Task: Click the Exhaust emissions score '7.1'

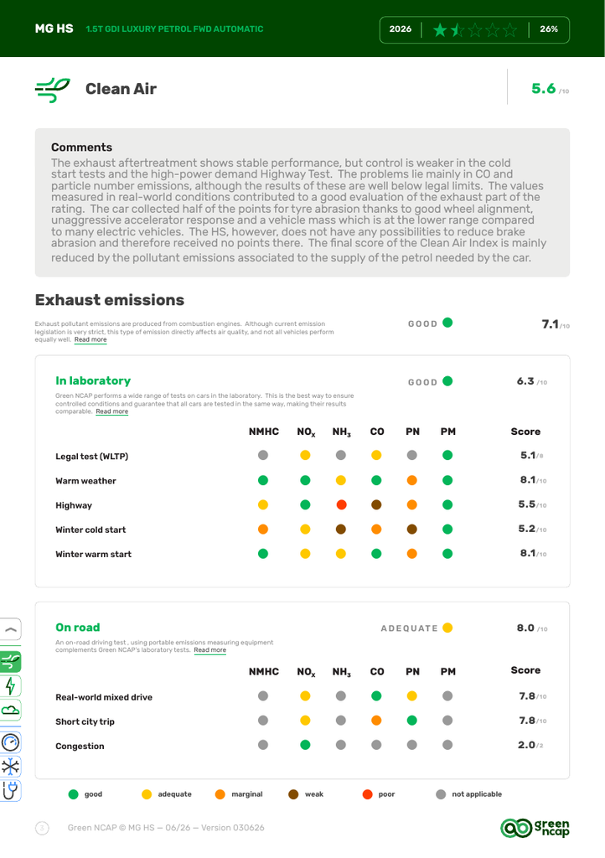Action: coord(551,324)
